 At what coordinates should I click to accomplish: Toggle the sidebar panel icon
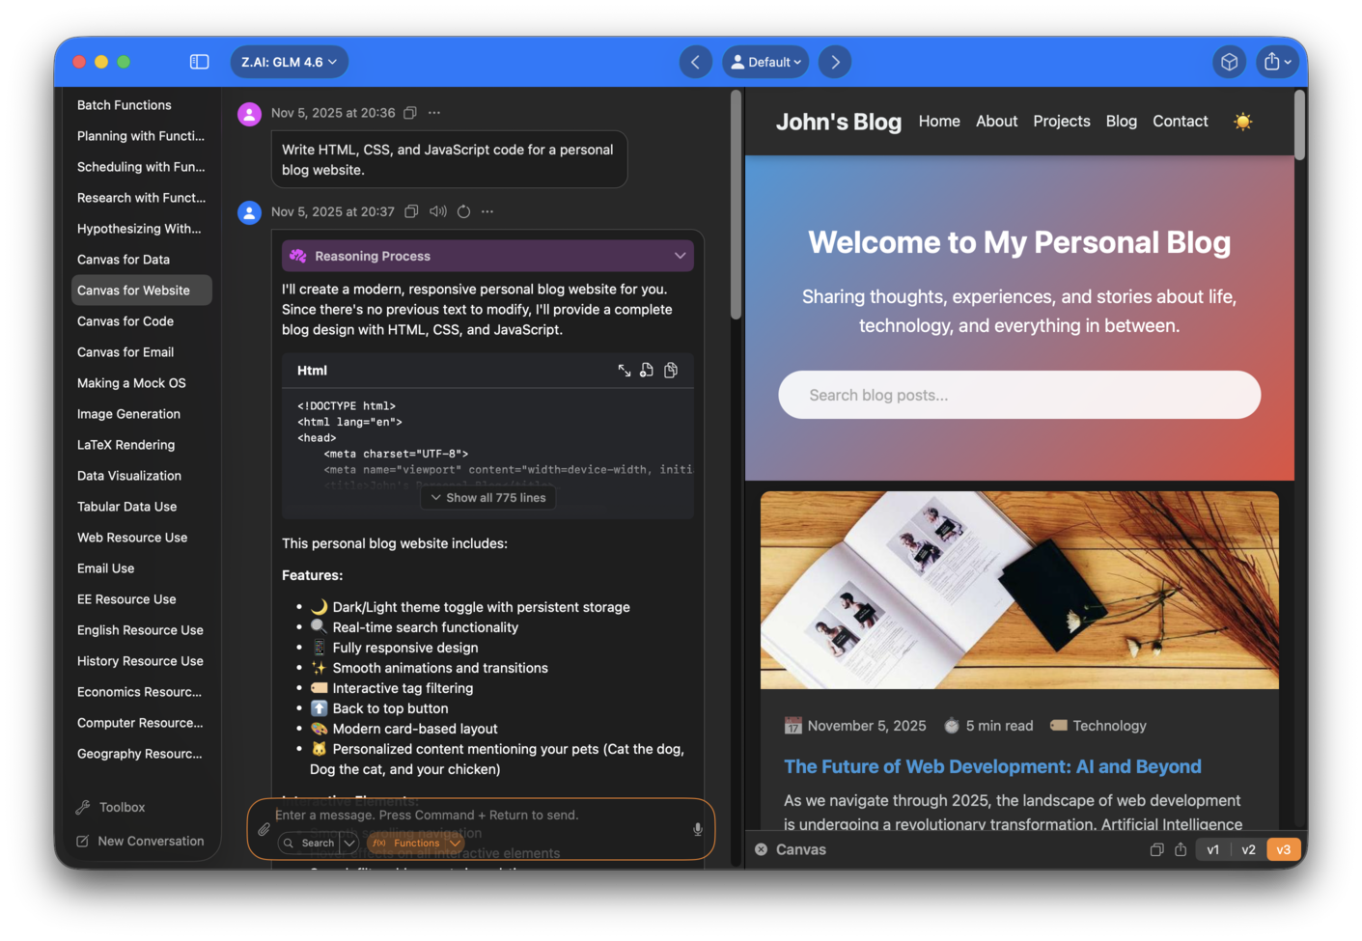click(x=199, y=61)
